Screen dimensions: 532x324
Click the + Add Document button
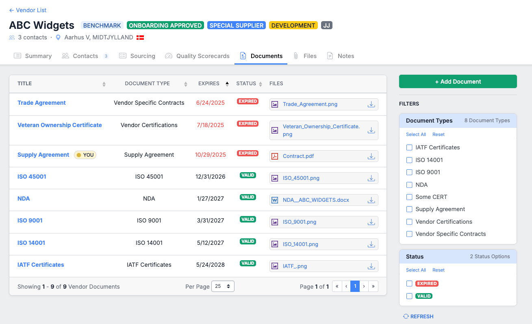point(458,81)
